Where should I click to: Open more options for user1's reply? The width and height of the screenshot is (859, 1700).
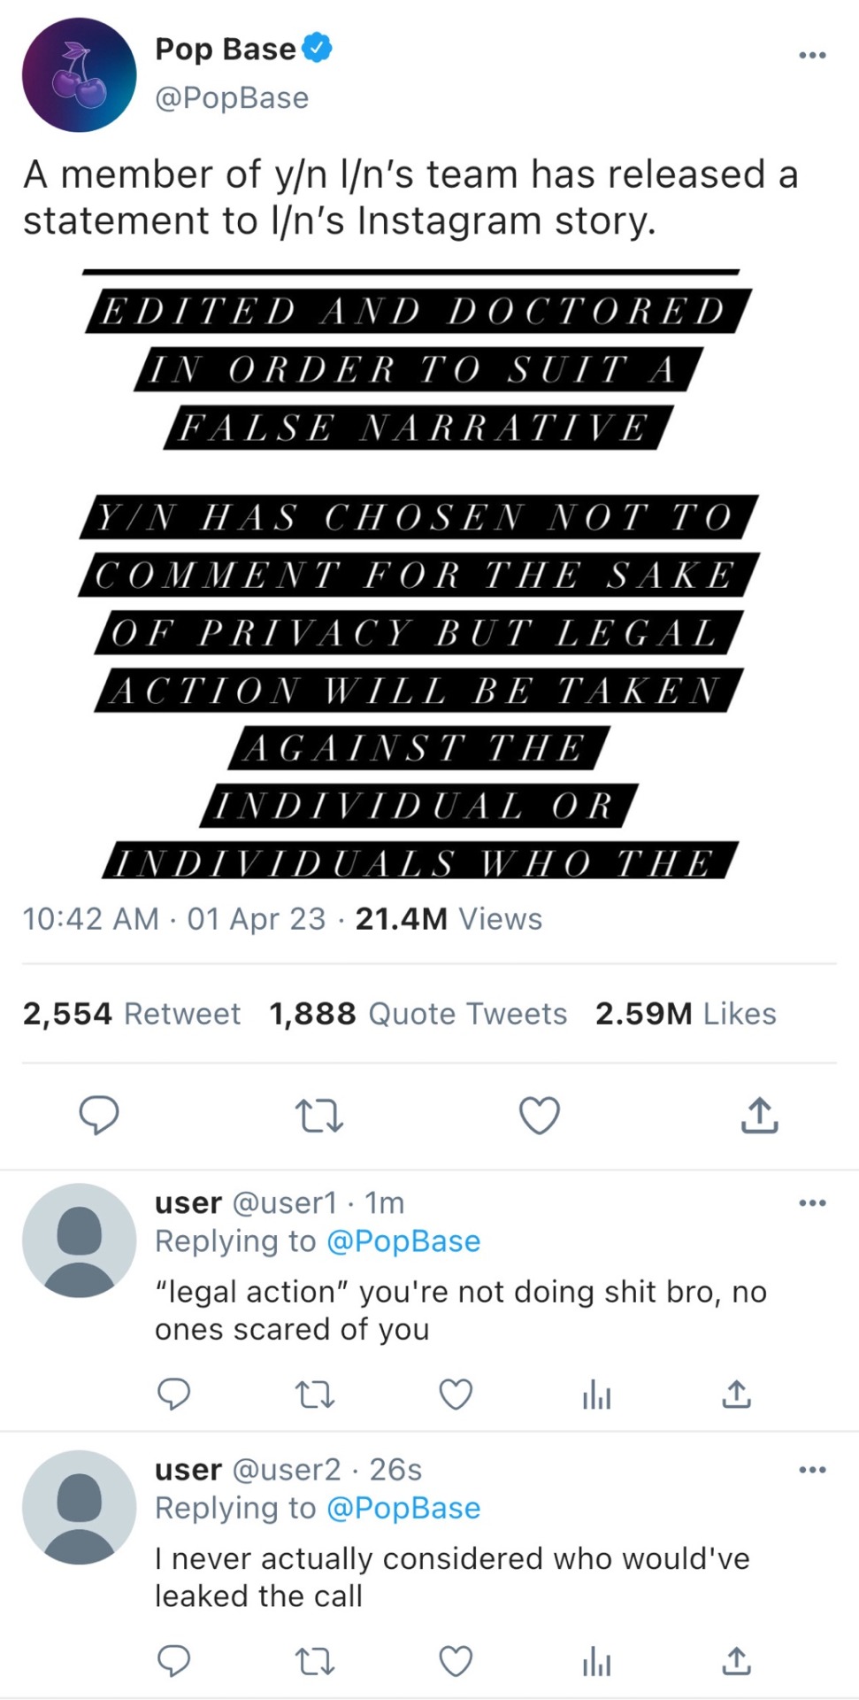[811, 1202]
